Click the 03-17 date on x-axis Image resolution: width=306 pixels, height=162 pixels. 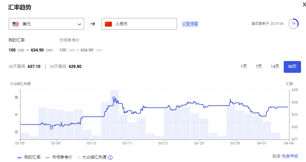coord(127,143)
